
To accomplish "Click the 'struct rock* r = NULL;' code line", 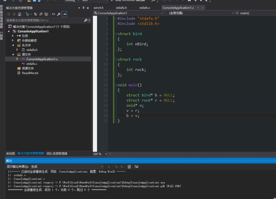I will click(x=150, y=100).
